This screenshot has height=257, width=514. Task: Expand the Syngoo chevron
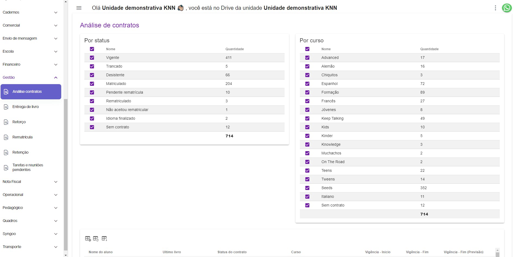(x=56, y=234)
